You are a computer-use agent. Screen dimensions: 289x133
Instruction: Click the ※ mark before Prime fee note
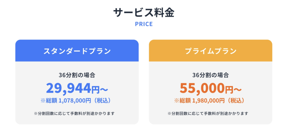[x=169, y=114]
